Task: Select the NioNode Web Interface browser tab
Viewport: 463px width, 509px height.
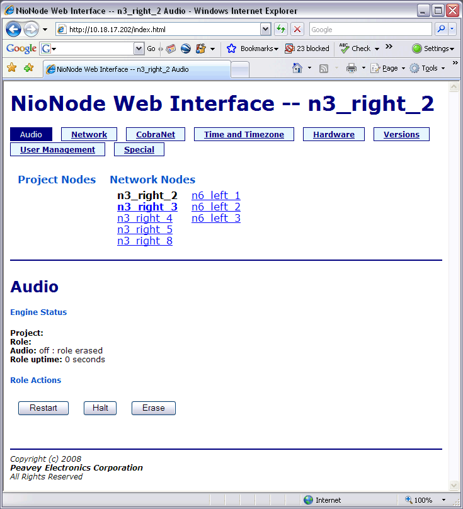Action: pyautogui.click(x=137, y=69)
